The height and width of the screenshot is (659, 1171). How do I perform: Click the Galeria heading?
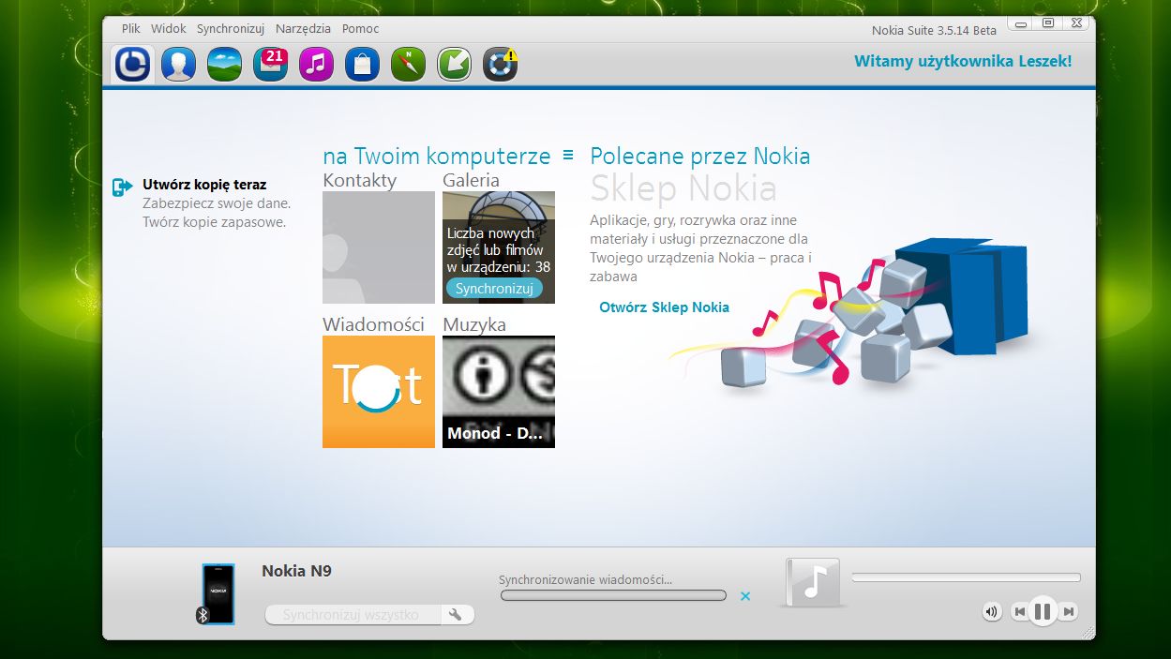point(471,180)
